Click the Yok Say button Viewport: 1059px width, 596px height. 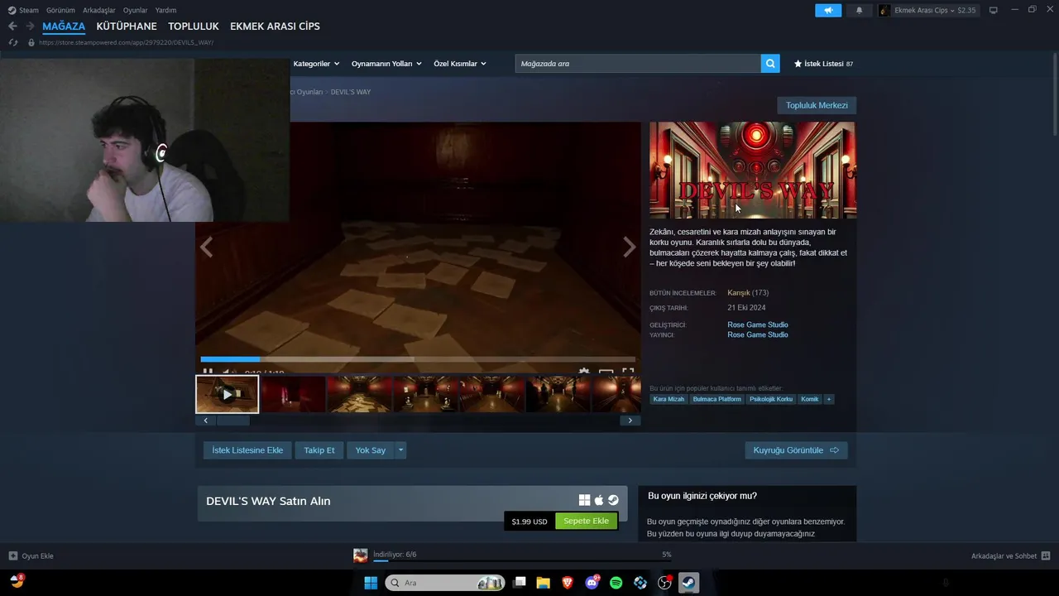(x=371, y=450)
